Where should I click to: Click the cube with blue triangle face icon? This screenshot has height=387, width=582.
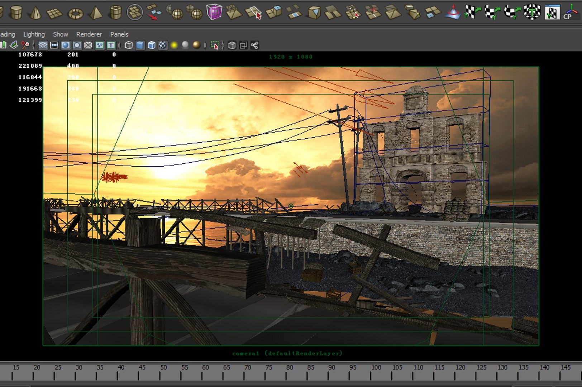click(314, 12)
